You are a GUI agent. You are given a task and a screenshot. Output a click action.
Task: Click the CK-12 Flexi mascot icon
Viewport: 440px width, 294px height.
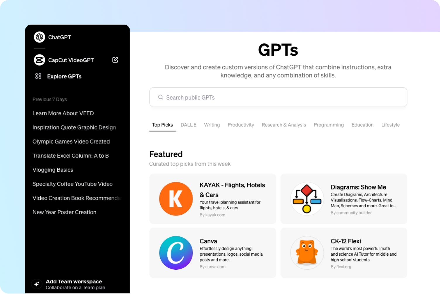(307, 253)
